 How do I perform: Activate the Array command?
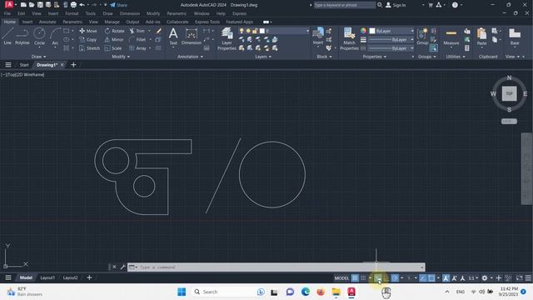(137, 48)
